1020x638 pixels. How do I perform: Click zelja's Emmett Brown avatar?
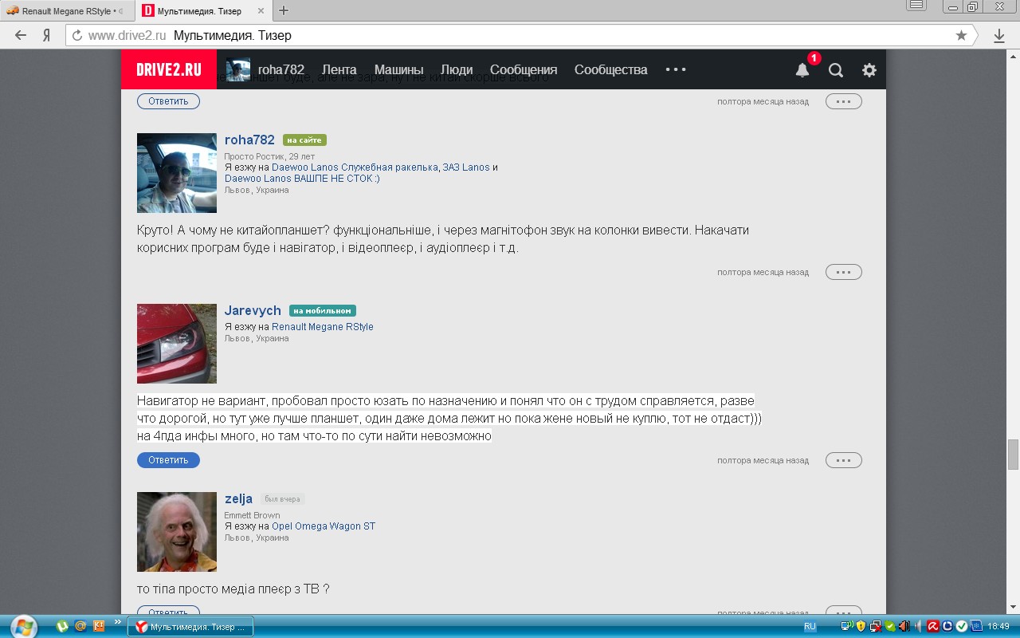(177, 532)
